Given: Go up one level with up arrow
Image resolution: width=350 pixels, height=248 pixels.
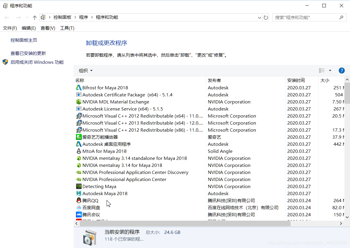Looking at the screenshot, I should point(35,18).
